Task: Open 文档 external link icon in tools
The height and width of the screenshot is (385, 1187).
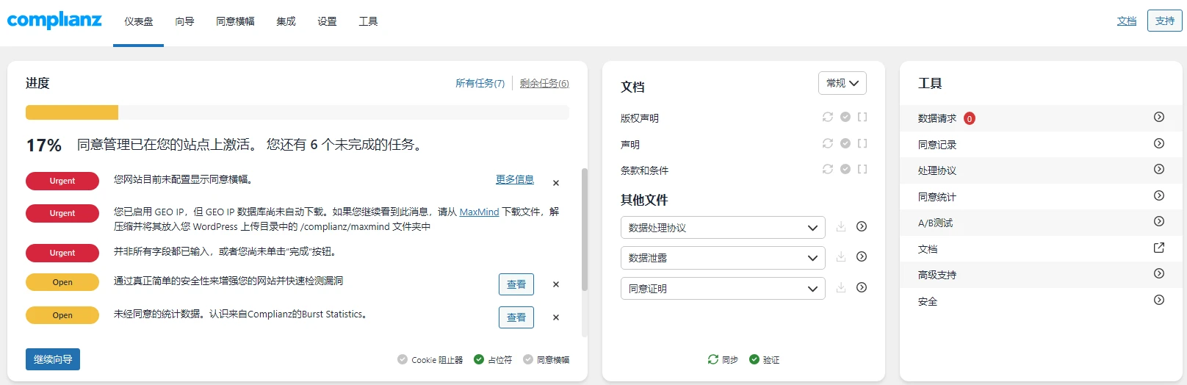Action: coord(1159,248)
